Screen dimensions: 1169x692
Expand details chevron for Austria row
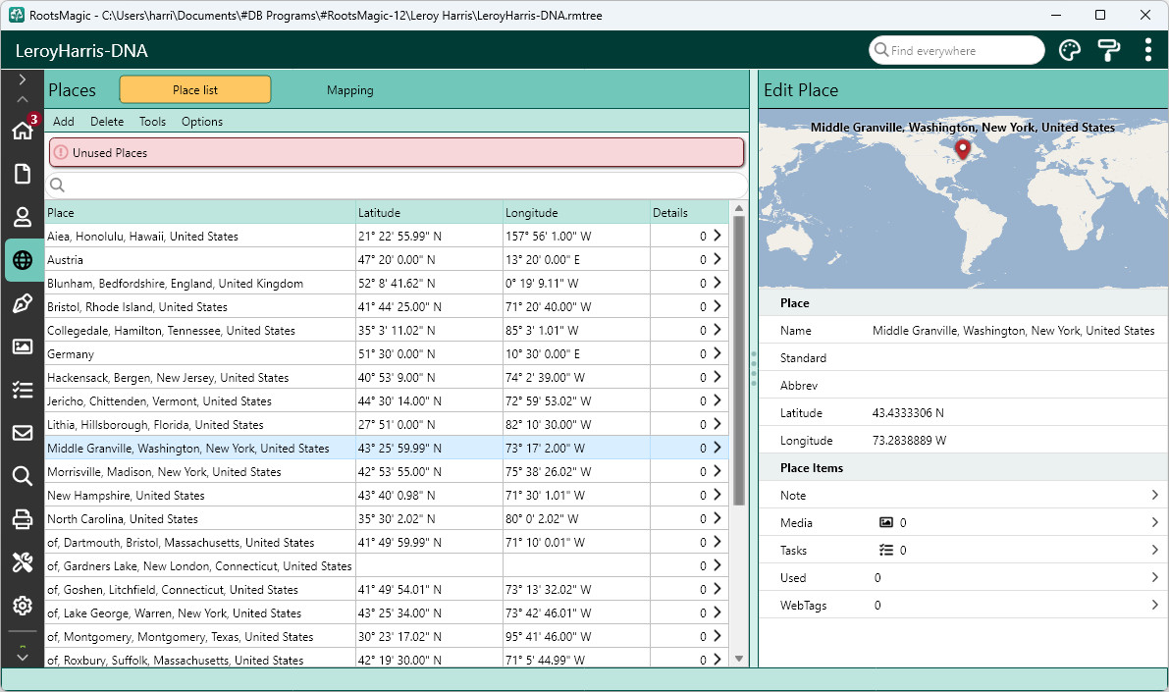(x=717, y=259)
